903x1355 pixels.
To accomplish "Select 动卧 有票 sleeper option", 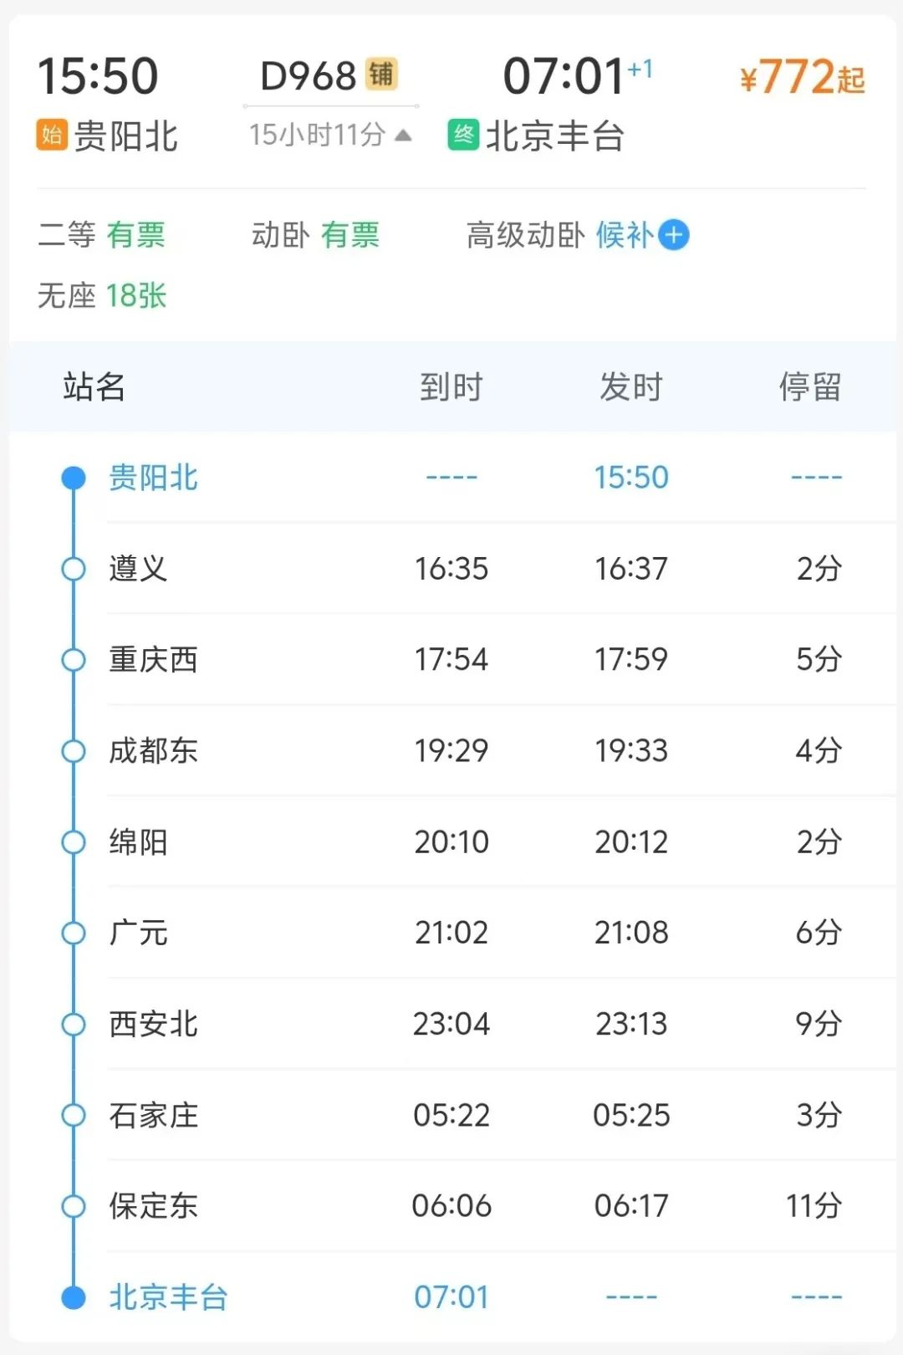I will pyautogui.click(x=315, y=235).
